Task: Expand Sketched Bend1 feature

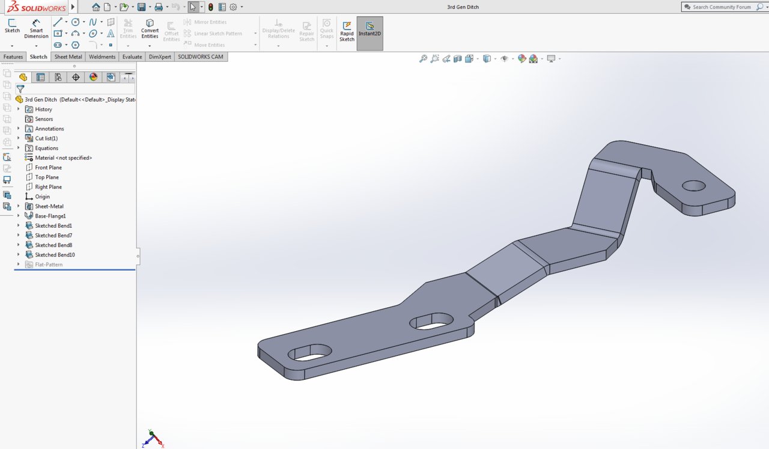Action: pos(19,225)
